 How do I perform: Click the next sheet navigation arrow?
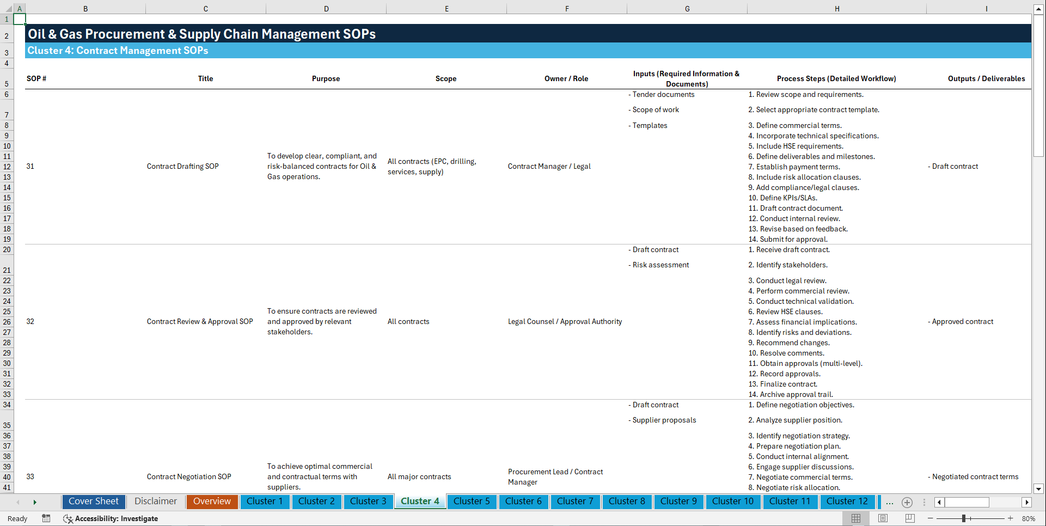pyautogui.click(x=35, y=501)
